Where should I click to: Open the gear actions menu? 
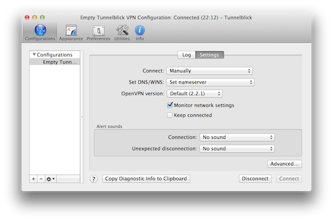(x=50, y=179)
